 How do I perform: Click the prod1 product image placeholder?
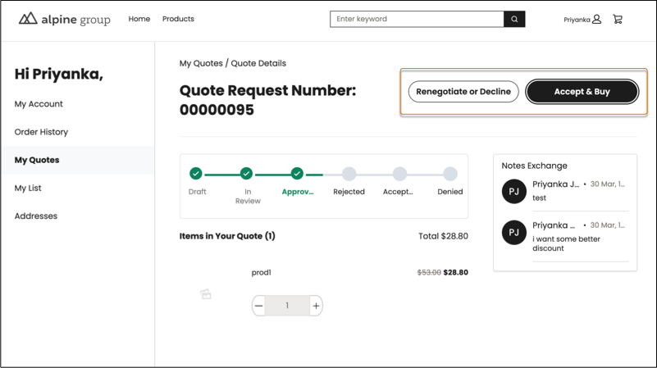pos(205,294)
